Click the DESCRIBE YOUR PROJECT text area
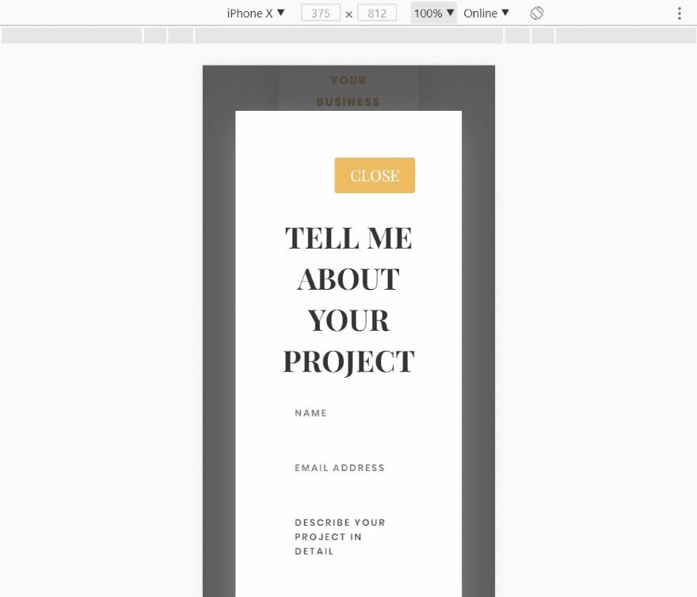This screenshot has height=597, width=697. (348, 536)
